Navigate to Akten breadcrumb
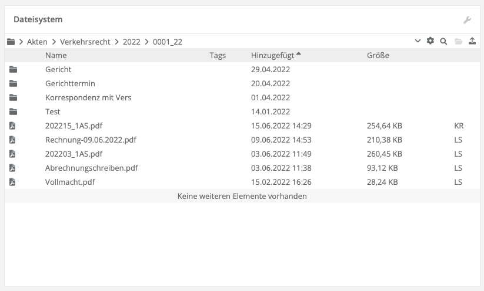This screenshot has width=484, height=291. click(37, 42)
